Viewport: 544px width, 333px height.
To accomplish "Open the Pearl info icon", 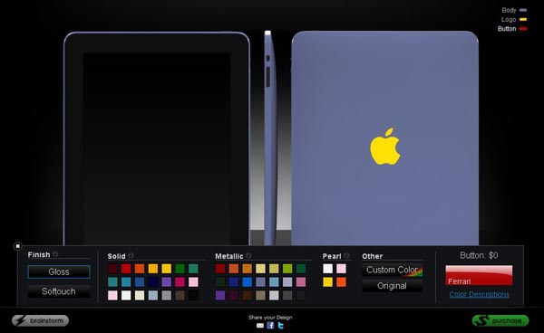I will click(x=346, y=256).
